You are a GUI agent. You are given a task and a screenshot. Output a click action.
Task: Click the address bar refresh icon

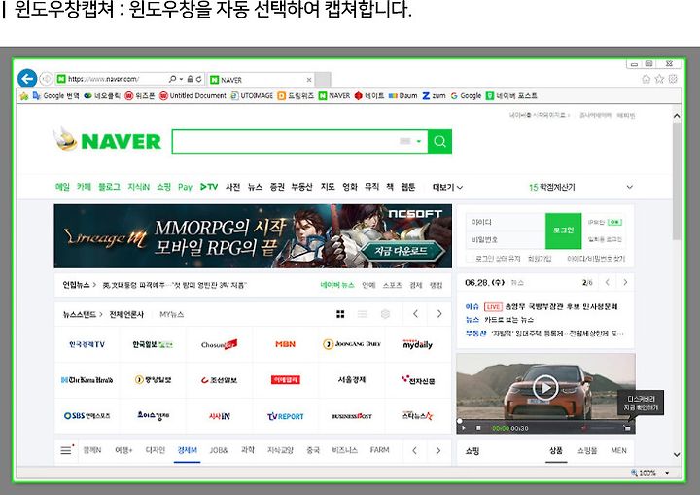coord(199,79)
